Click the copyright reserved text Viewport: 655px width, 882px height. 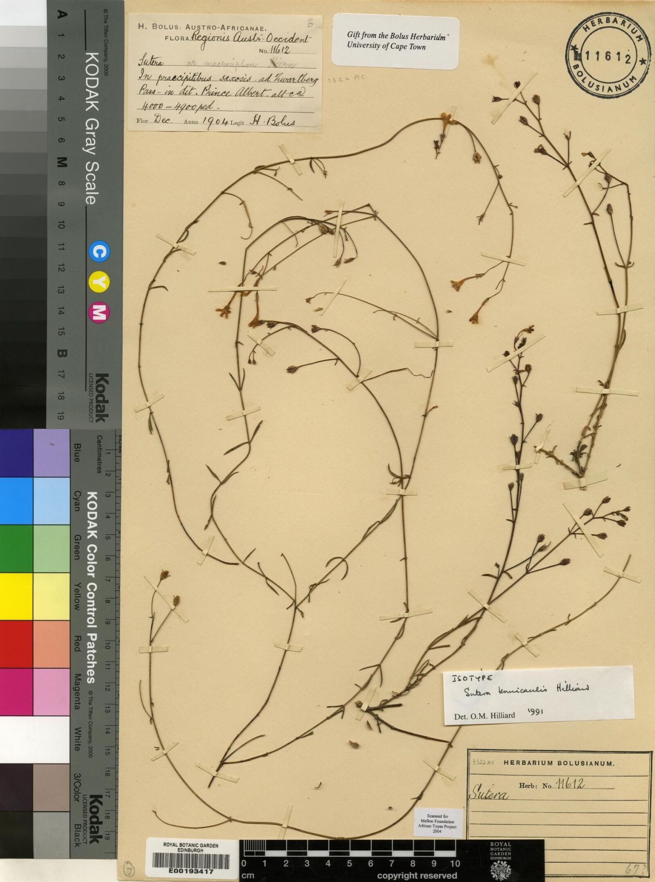pos(417,875)
